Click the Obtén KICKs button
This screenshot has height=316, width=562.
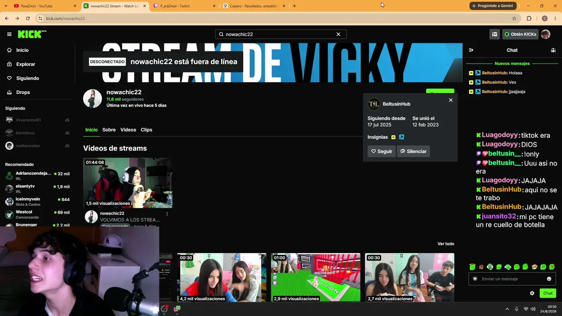(520, 34)
